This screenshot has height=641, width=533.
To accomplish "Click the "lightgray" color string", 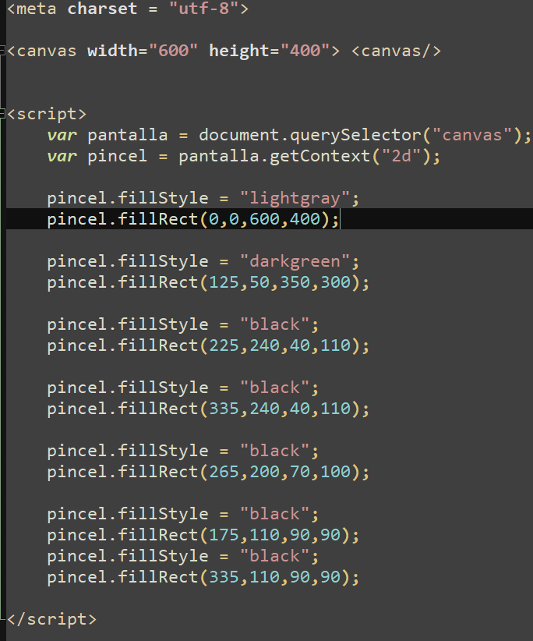I will (295, 199).
